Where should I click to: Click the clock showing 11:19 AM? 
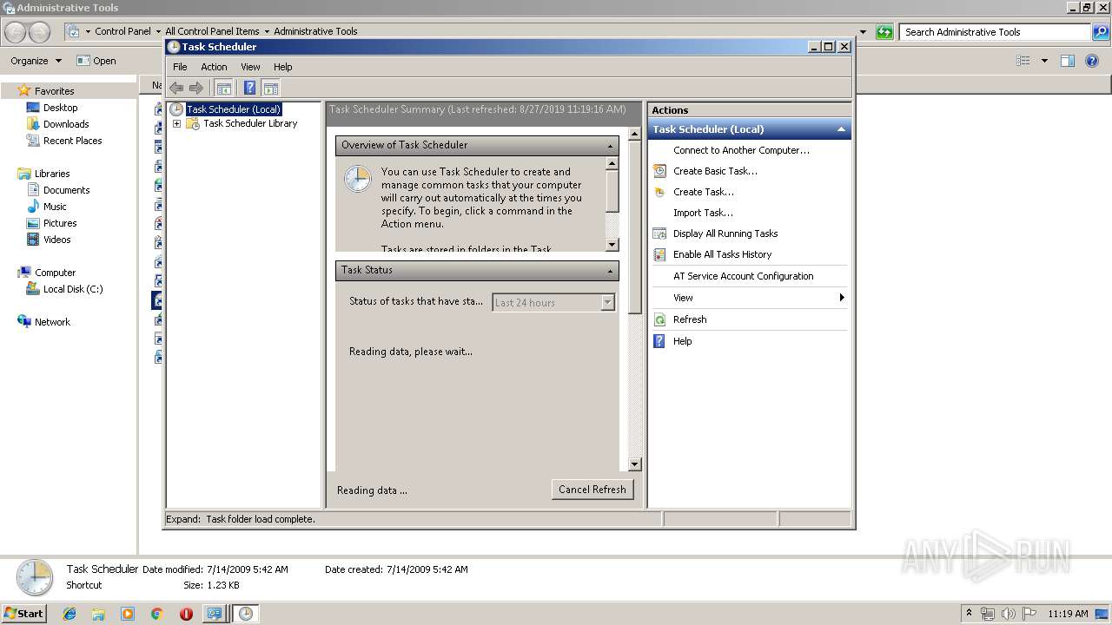coord(1068,614)
